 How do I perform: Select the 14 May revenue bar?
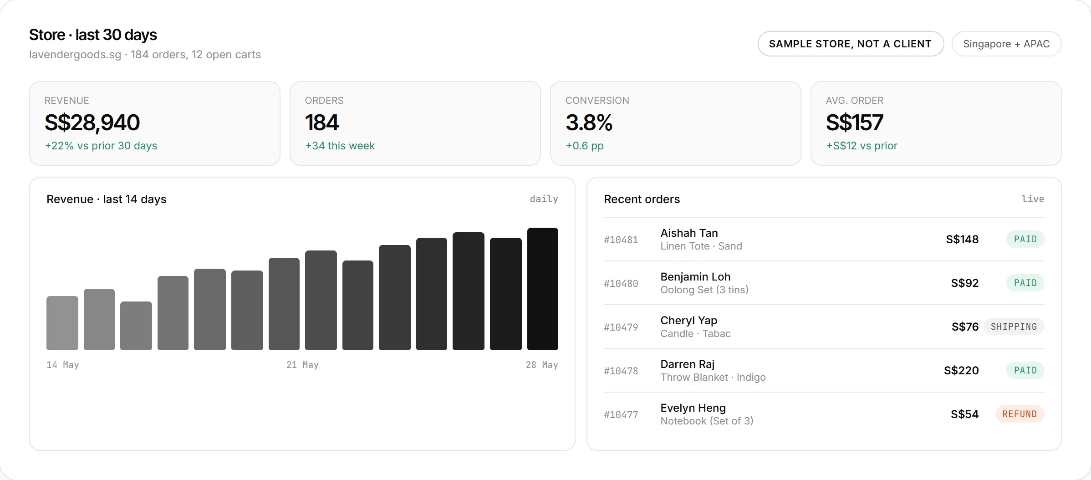(x=62, y=323)
